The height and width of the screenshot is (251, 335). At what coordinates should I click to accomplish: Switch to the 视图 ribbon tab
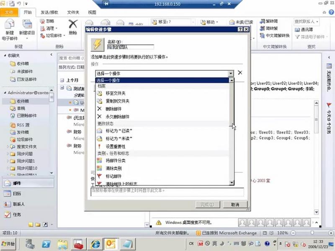coord(91,12)
